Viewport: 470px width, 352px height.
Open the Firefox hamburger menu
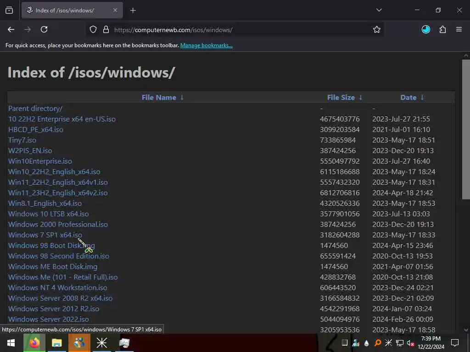click(459, 29)
